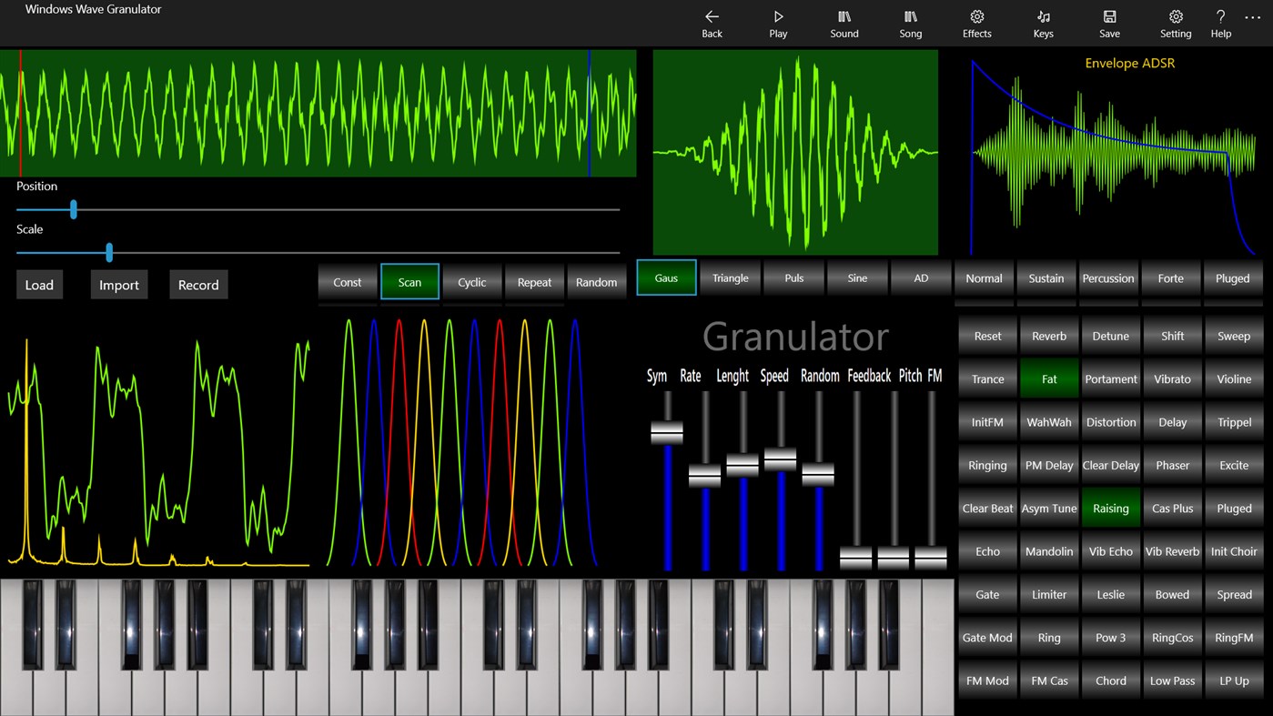
Task: Select the Gaus grain shape
Action: (x=665, y=277)
